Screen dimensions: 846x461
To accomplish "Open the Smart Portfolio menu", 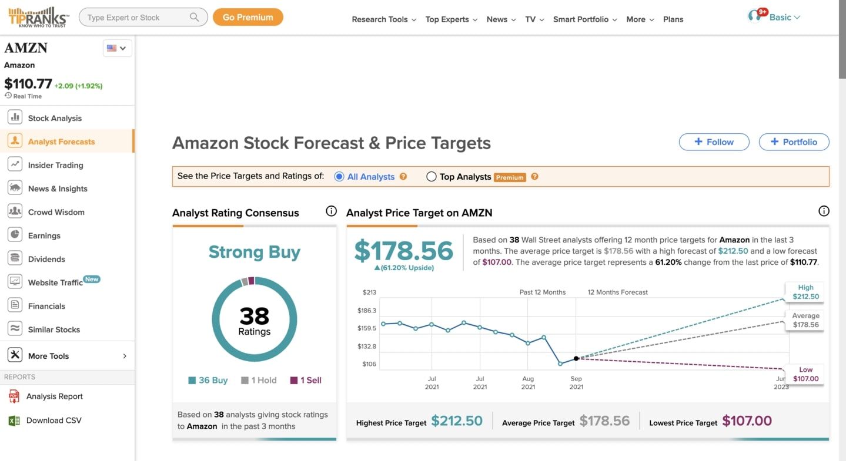I will [585, 19].
